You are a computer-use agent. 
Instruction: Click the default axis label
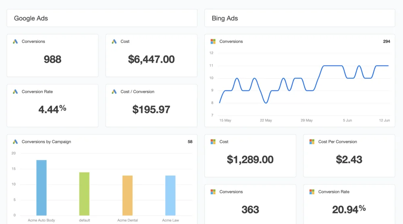click(85, 220)
